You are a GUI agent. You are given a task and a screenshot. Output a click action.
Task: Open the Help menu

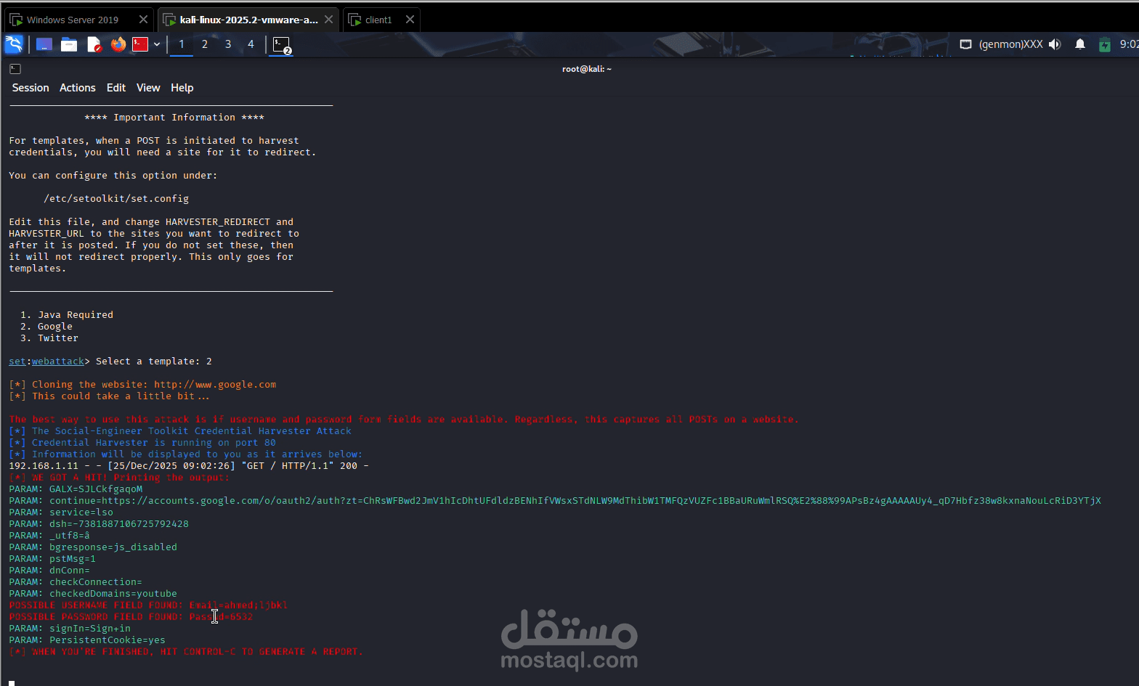pos(182,88)
